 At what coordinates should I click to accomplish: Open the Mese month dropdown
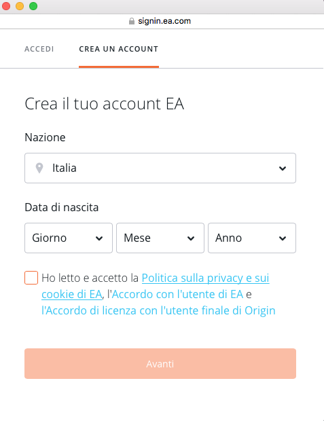pyautogui.click(x=160, y=238)
